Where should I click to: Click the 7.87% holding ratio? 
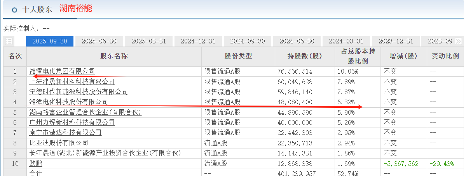346,92
